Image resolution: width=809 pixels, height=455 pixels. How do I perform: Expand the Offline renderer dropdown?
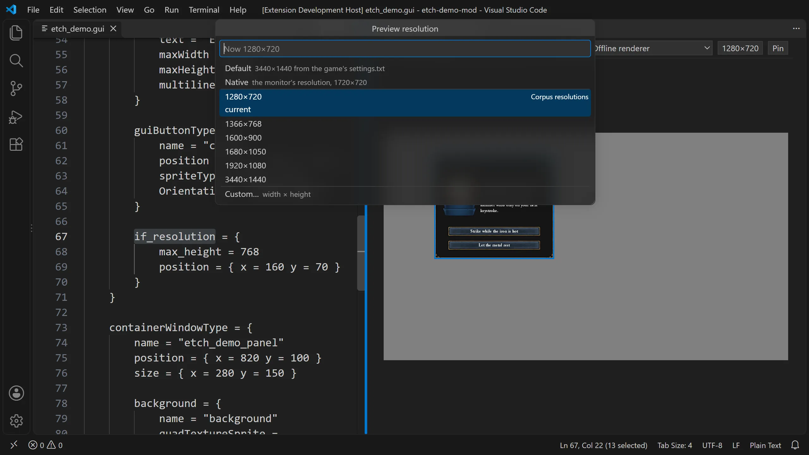653,48
